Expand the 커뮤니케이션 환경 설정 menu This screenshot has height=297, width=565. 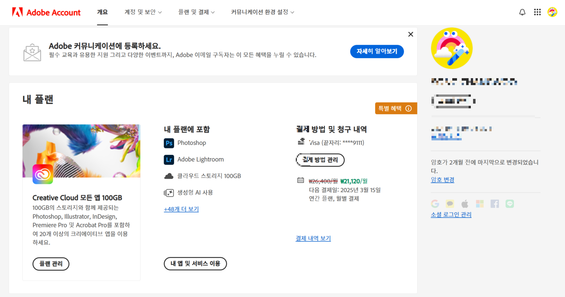pos(262,12)
